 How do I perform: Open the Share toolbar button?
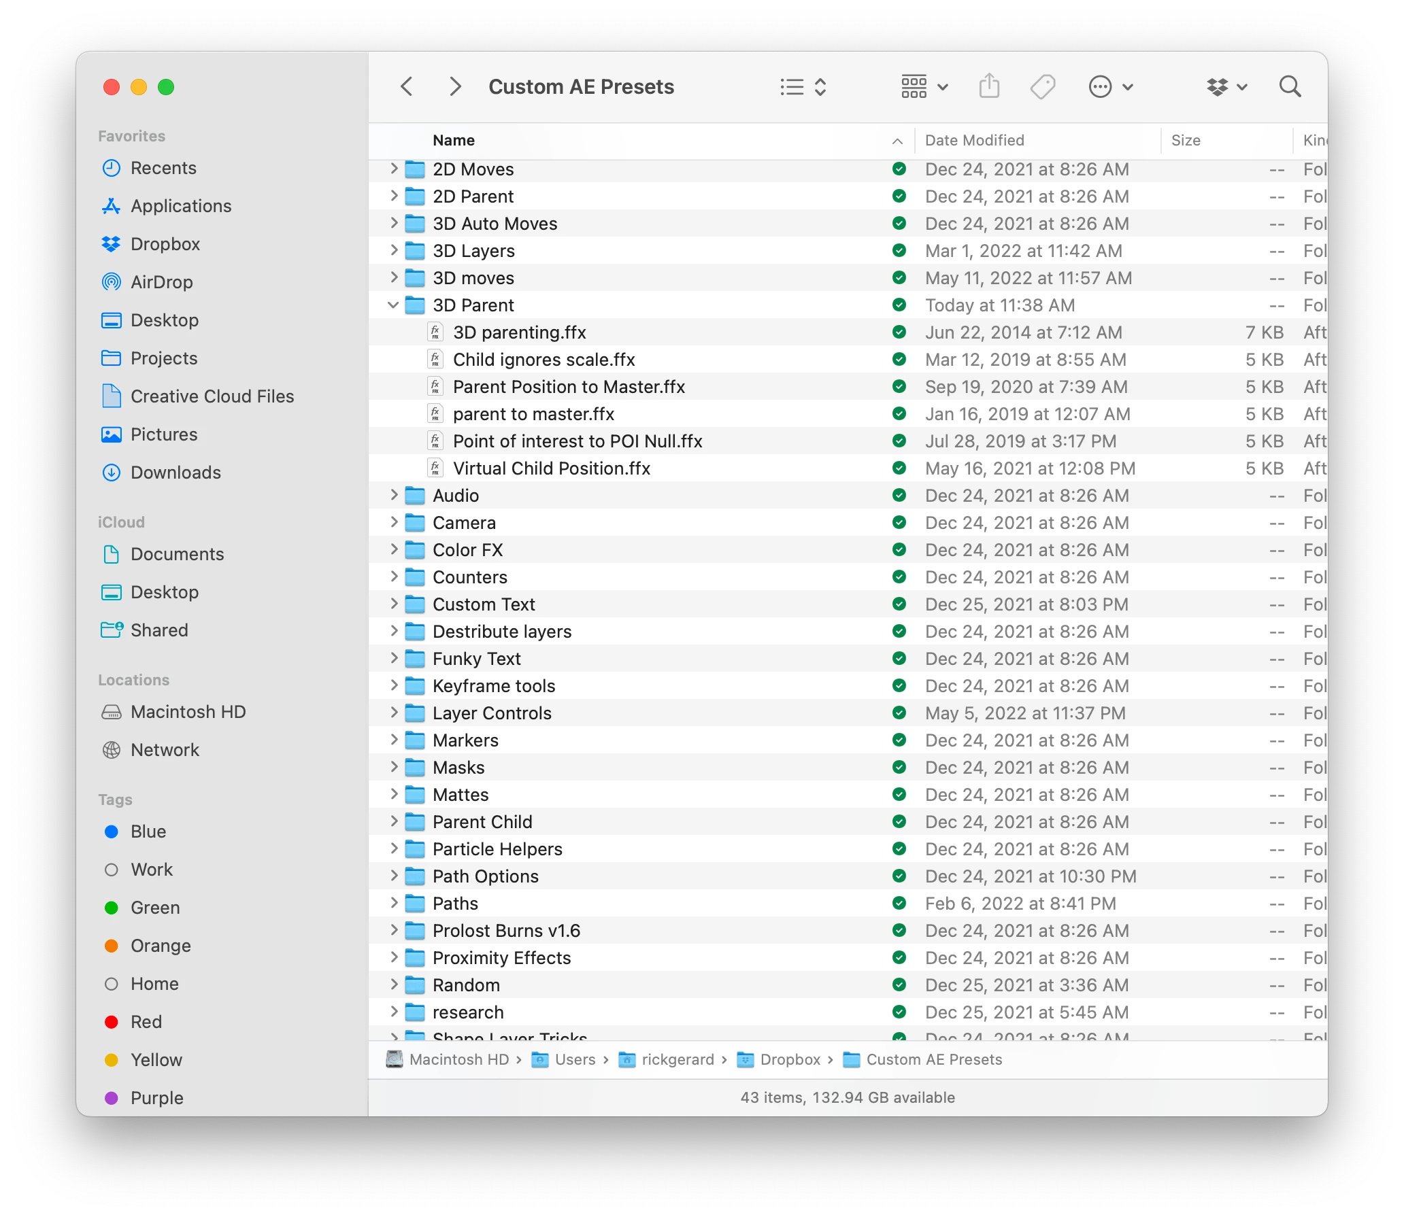tap(989, 86)
